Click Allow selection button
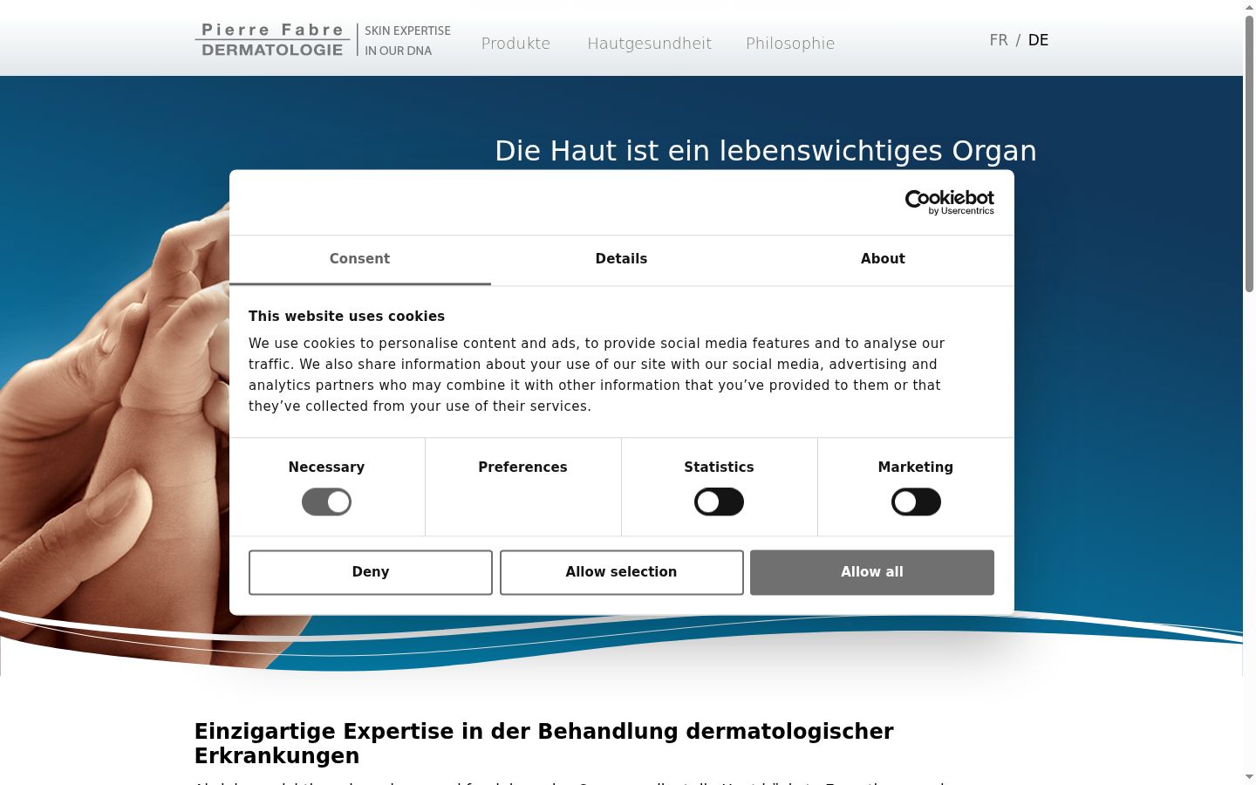Screen dimensions: 1256x785 [622, 572]
